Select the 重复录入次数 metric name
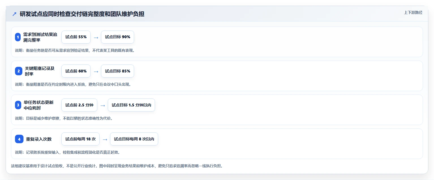 click(x=39, y=139)
